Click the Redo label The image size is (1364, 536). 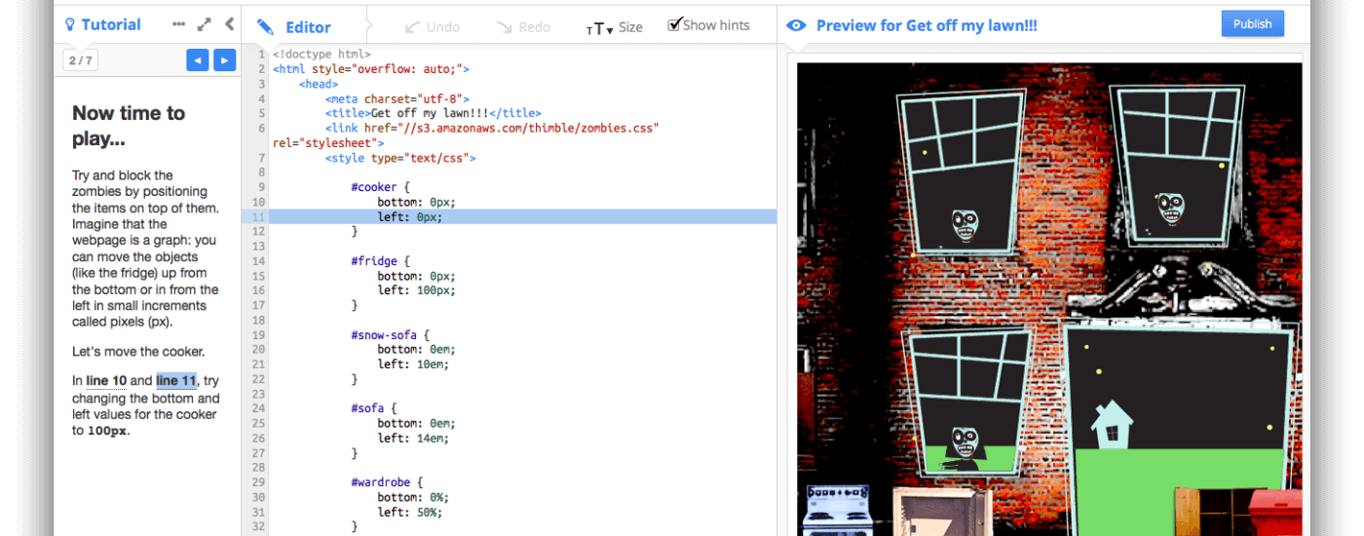click(x=534, y=27)
